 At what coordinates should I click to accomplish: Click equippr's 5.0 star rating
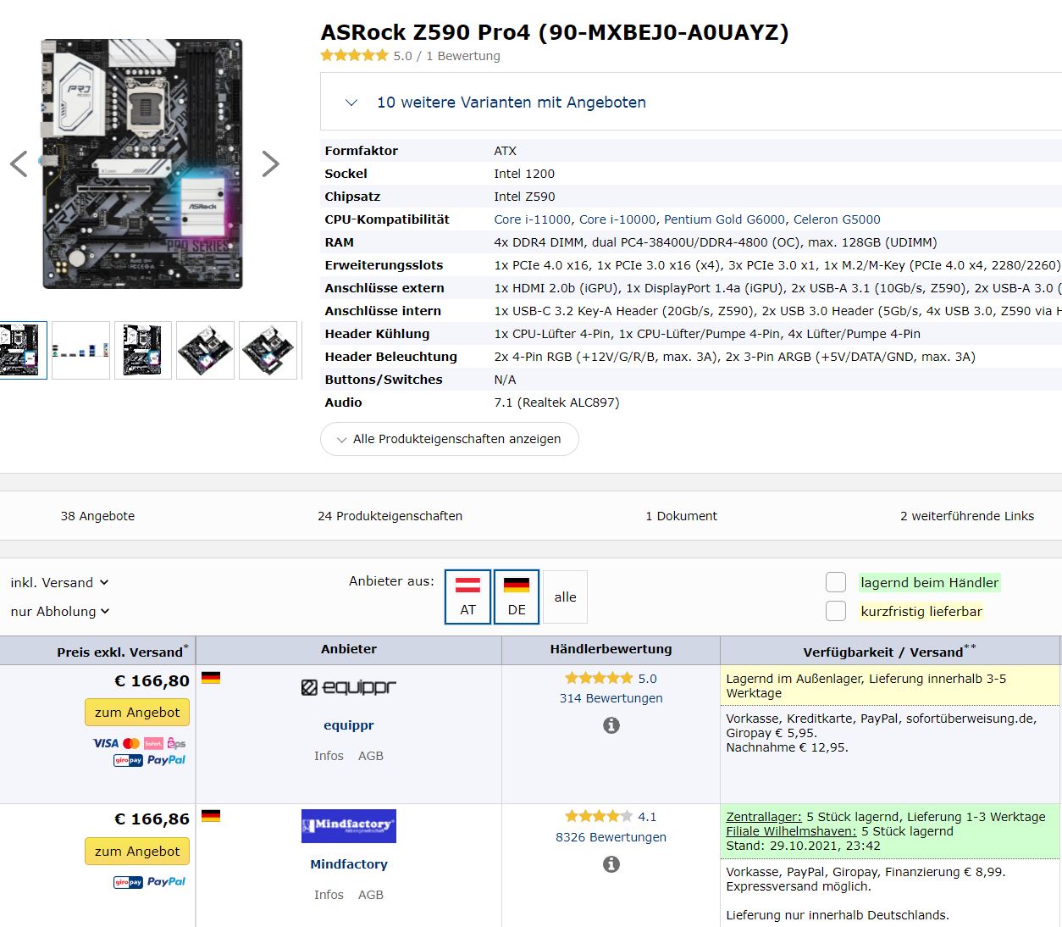coord(599,679)
